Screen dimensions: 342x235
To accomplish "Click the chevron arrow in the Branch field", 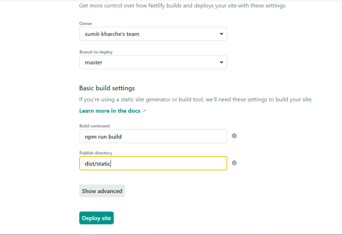I will (221, 62).
